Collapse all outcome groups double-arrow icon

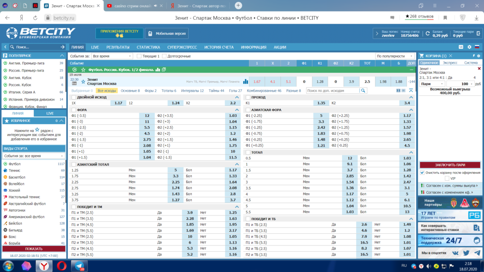pyautogui.click(x=411, y=90)
